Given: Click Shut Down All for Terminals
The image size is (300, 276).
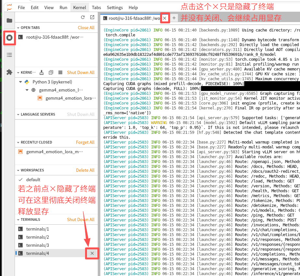Looking at the screenshot, I should click(81, 220).
